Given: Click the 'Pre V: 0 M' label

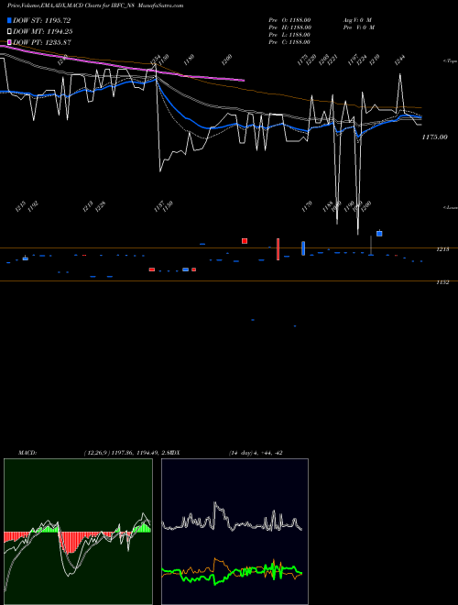Looking at the screenshot, I should 359,27.
